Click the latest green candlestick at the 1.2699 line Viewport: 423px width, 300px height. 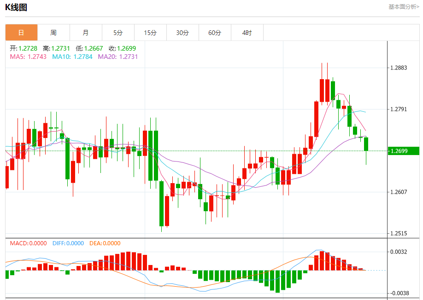[366, 144]
